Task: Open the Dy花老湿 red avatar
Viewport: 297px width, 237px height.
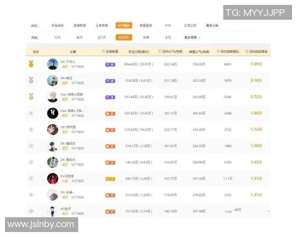Action: [52, 178]
